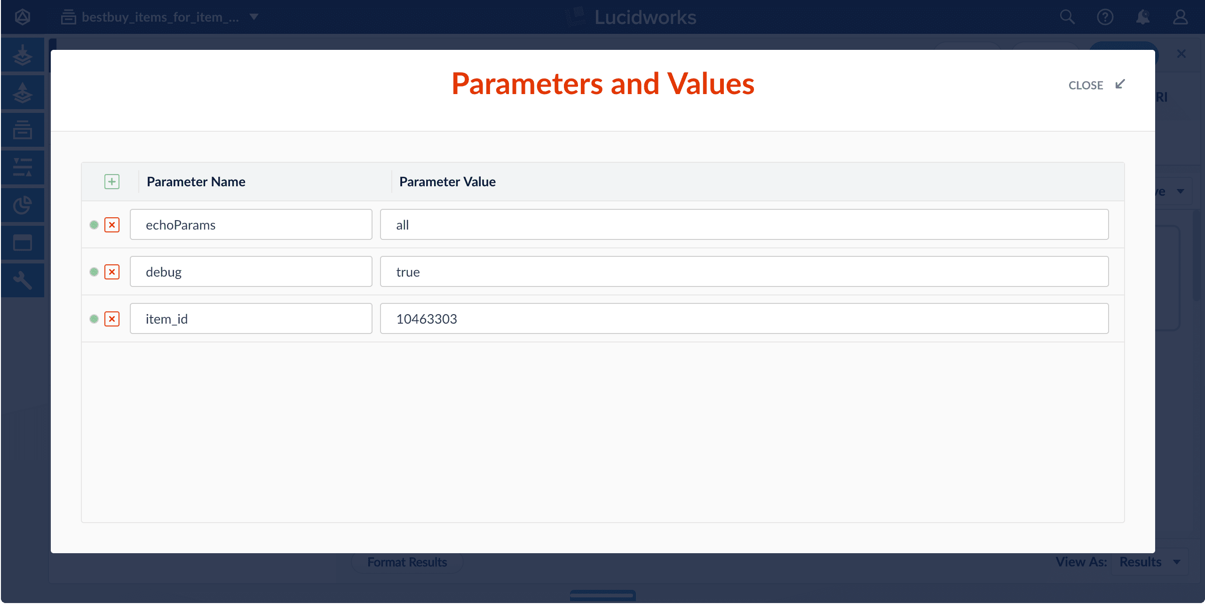1205x604 pixels.
Task: Toggle the green indicator on the debug row
Action: pos(94,271)
